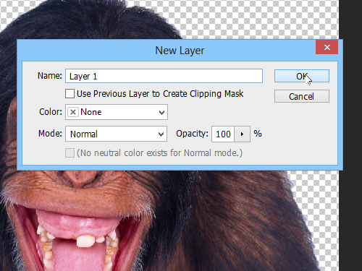Click the None color X swatch icon
Viewport: 362px width, 271px height.
(x=73, y=112)
